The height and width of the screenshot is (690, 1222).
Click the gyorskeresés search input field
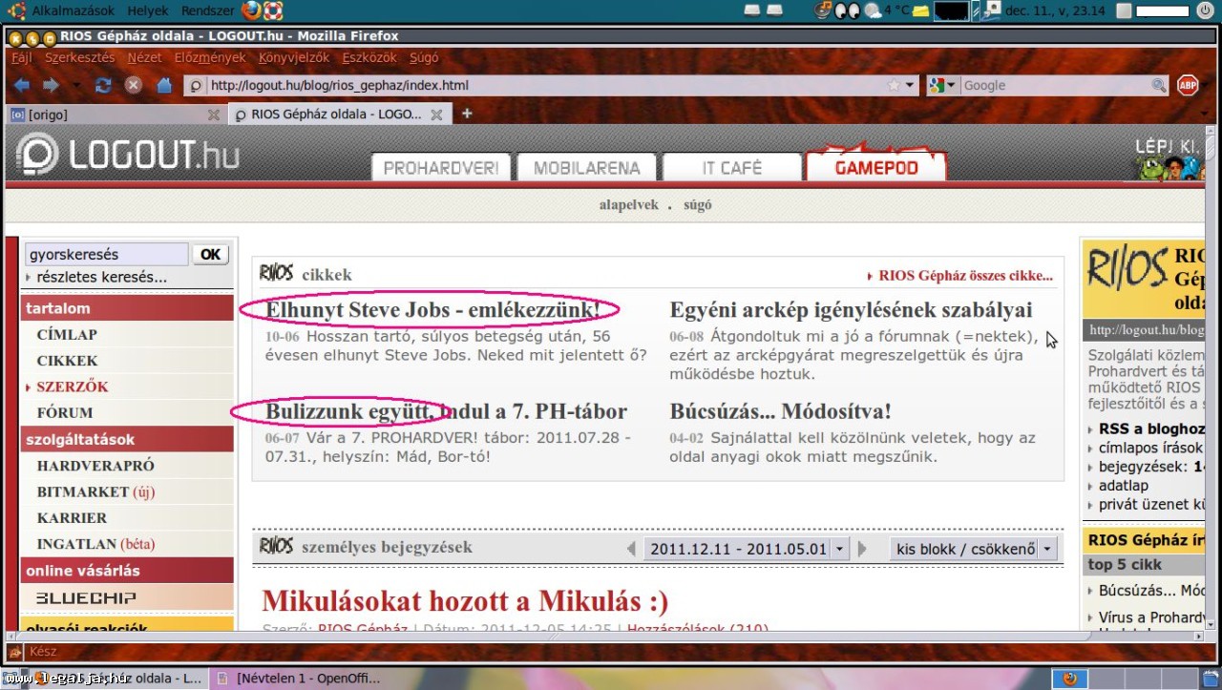[x=106, y=255]
